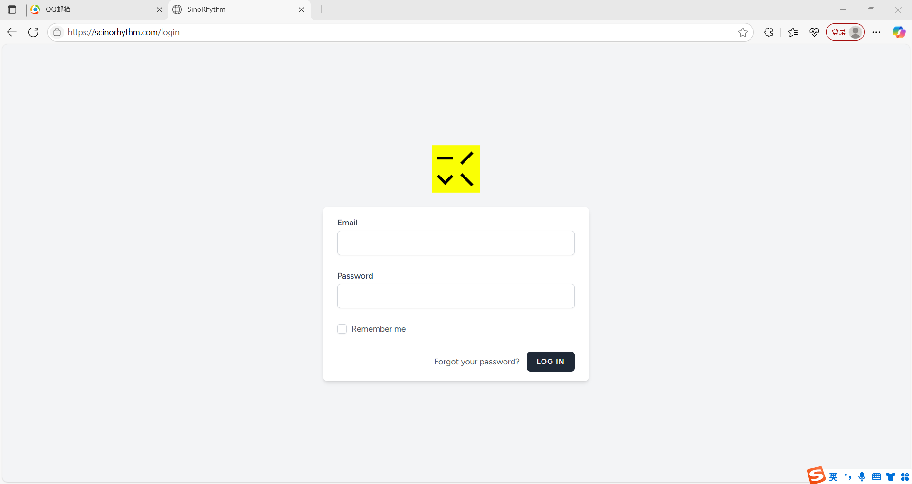
Task: Open the IME soft keyboard icon
Action: pos(876,477)
